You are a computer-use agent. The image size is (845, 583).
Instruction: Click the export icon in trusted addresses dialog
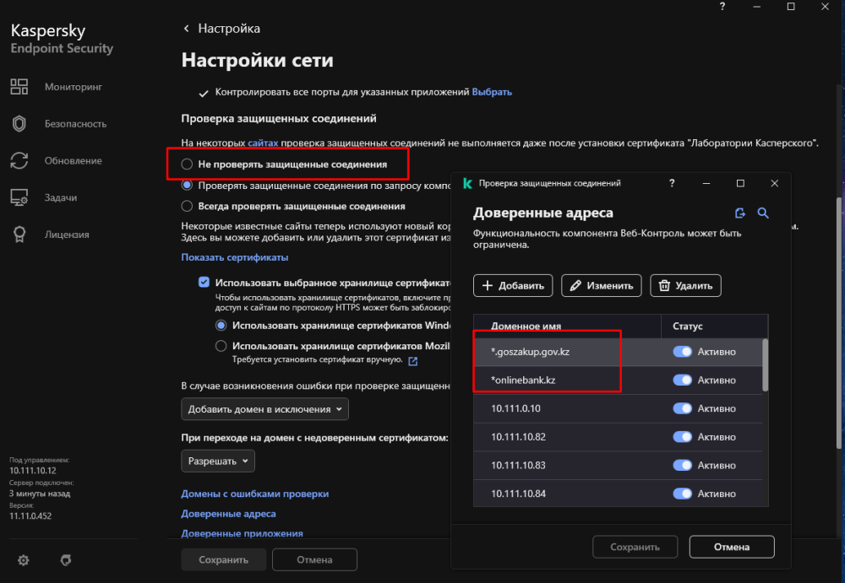[x=740, y=213]
